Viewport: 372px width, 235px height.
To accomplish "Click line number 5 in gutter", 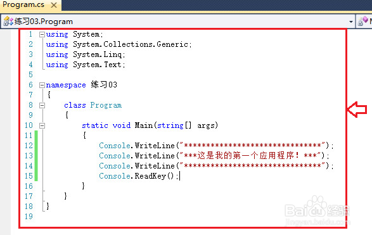I will 30,75.
